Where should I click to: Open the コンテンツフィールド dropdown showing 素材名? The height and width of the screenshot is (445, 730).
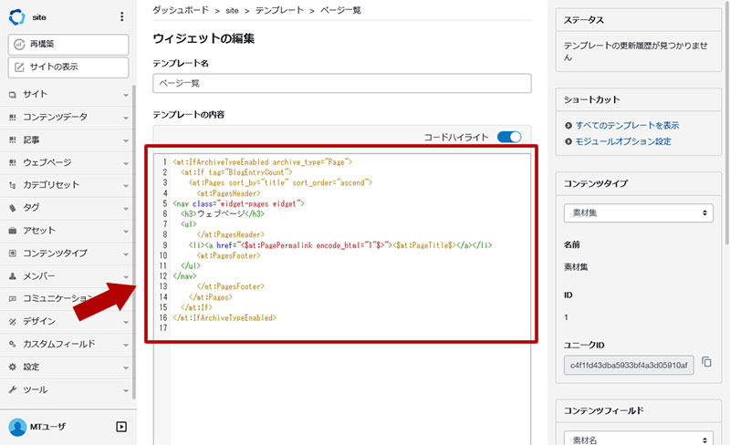(x=638, y=439)
